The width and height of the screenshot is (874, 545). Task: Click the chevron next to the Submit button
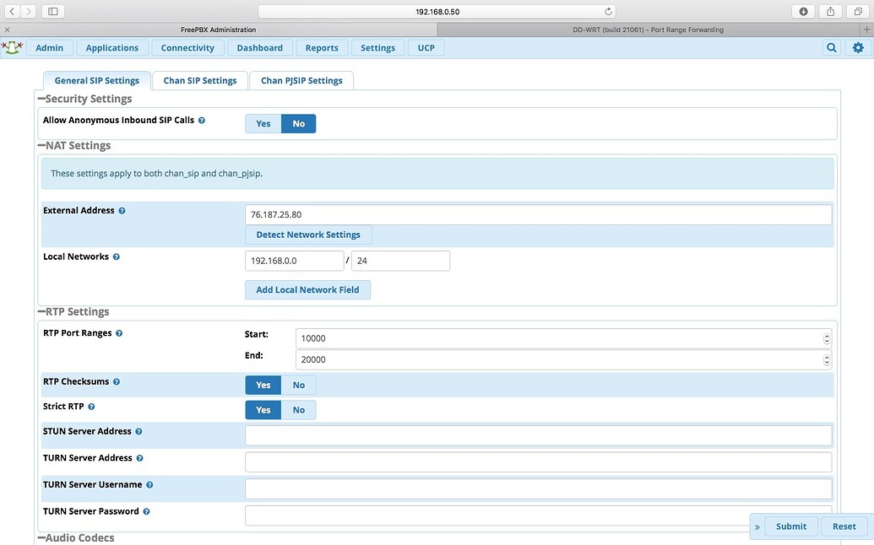[x=757, y=526]
